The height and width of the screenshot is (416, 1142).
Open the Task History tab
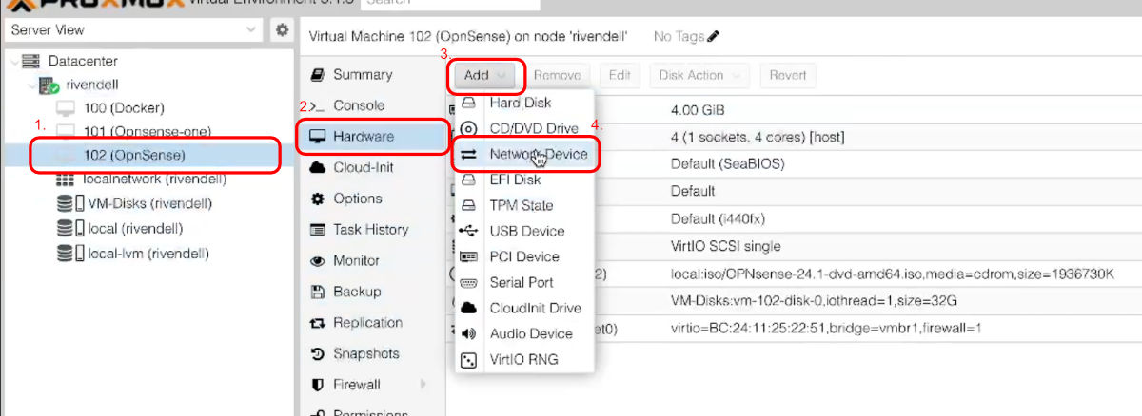[x=370, y=230]
